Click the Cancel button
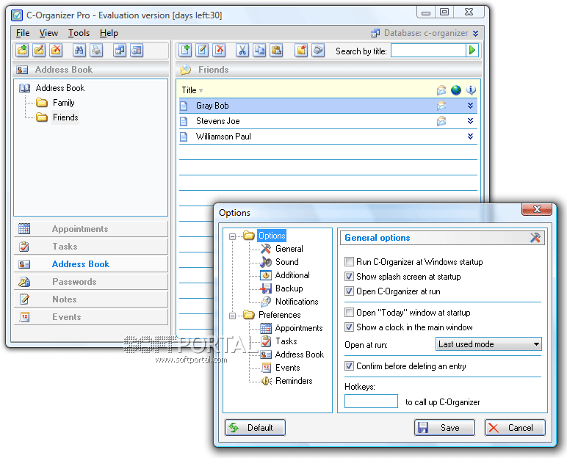 pos(515,428)
